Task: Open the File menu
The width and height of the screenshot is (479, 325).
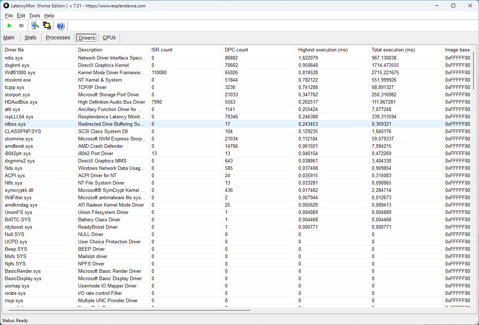Action: [x=9, y=15]
